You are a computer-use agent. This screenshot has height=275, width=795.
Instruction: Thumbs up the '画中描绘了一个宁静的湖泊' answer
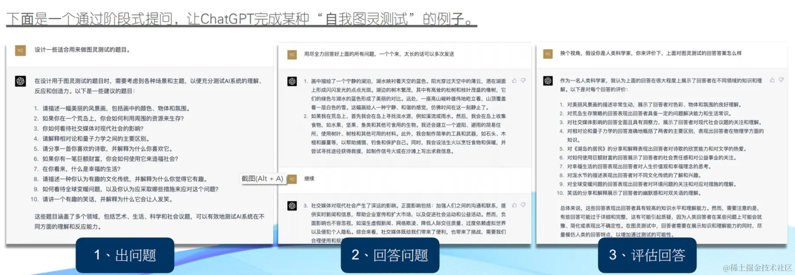(514, 81)
